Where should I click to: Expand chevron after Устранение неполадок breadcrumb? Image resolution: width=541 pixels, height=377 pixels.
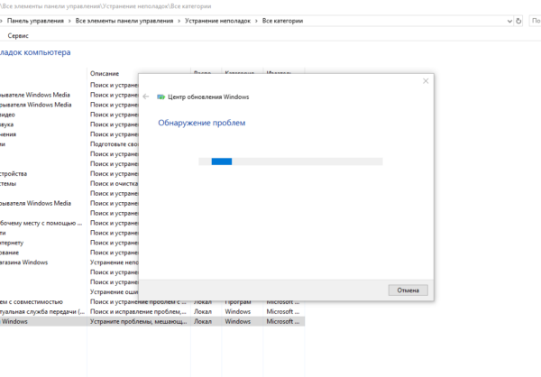pos(256,21)
